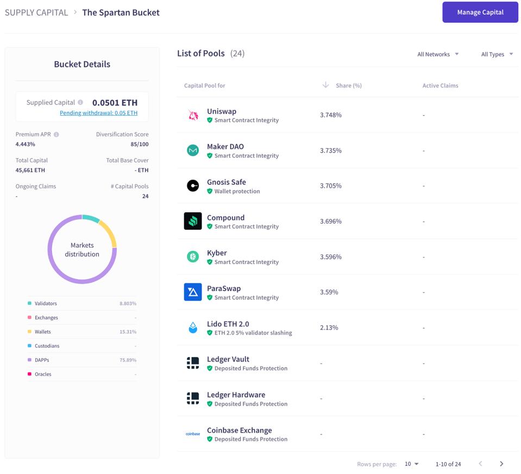Viewport: 521px width, 474px height.
Task: Sort by the Share (%) column header
Action: pyautogui.click(x=349, y=85)
